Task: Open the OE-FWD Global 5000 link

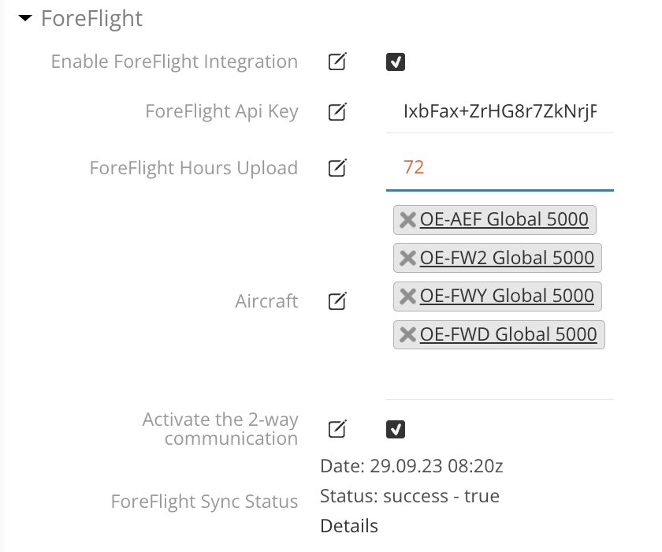Action: 508,334
